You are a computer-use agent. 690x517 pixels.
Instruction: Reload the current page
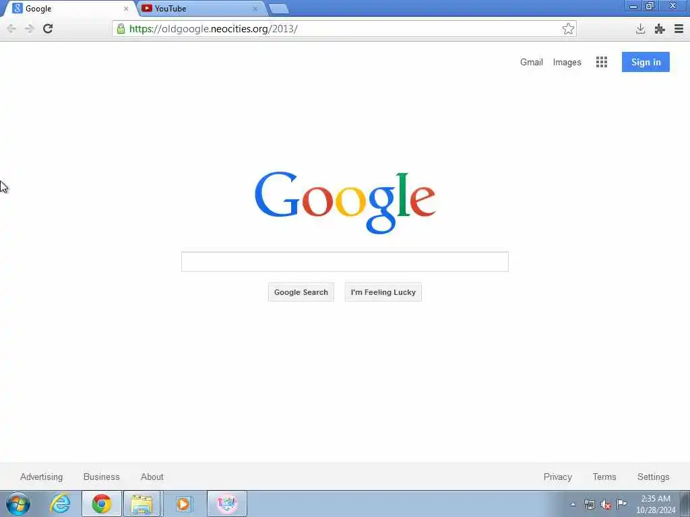[48, 28]
